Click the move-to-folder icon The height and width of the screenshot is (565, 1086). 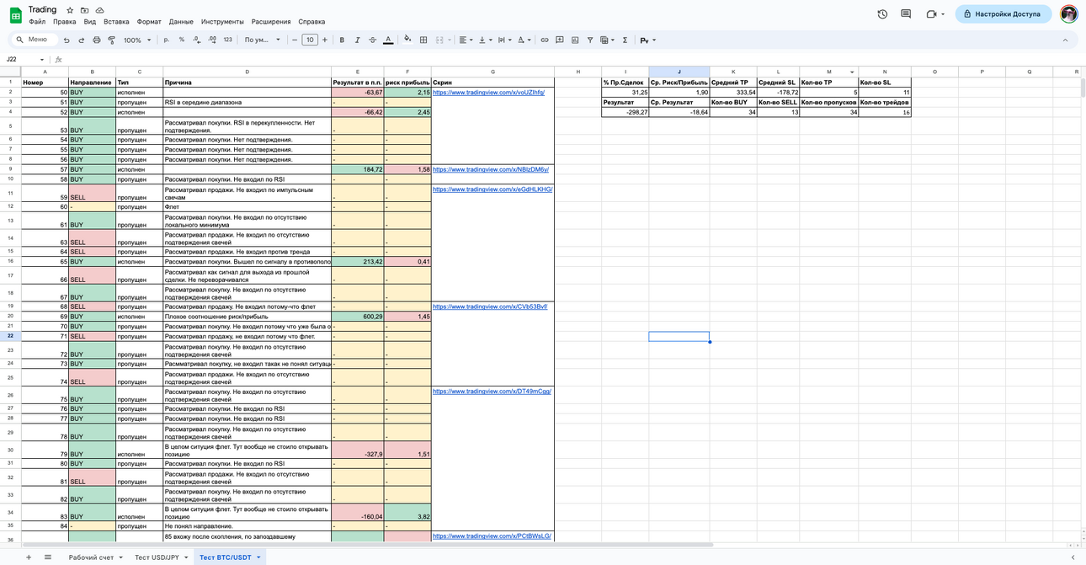point(84,10)
